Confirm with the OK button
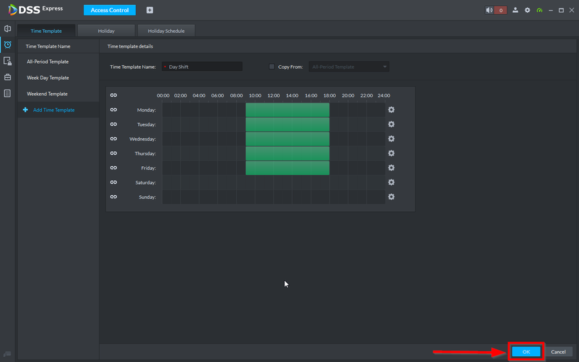 pyautogui.click(x=526, y=352)
